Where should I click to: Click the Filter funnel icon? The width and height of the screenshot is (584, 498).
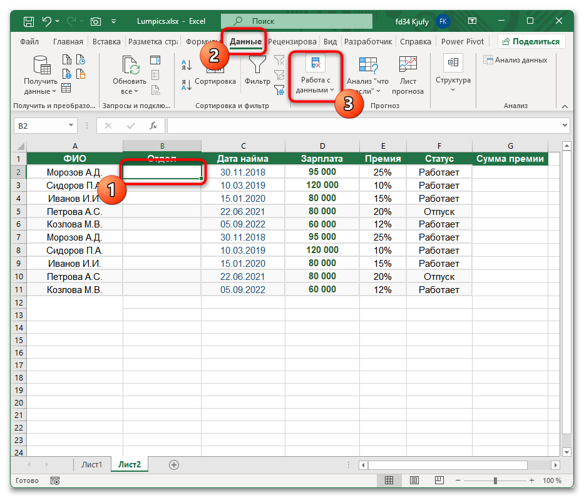tap(257, 66)
